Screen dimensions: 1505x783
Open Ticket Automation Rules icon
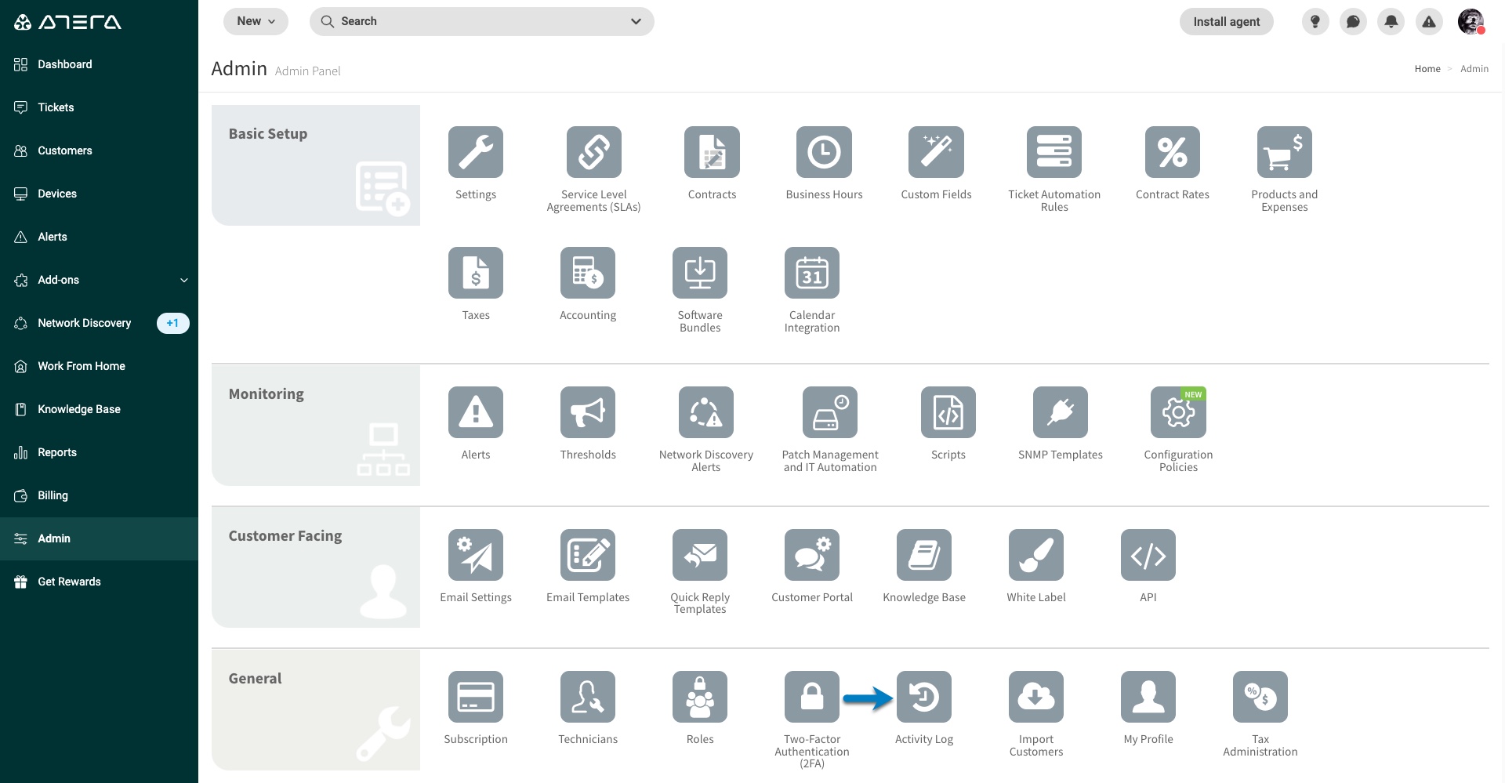[x=1054, y=152]
